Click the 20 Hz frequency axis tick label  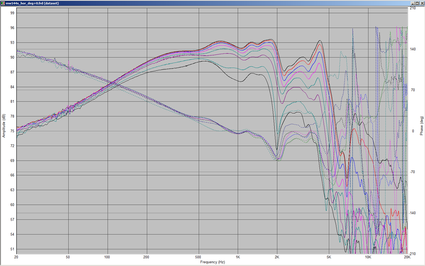(x=16, y=257)
